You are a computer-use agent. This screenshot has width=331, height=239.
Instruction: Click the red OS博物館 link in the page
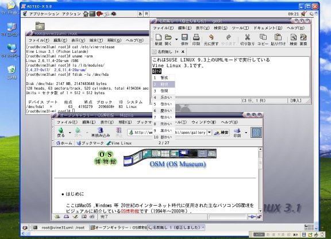[130, 211]
